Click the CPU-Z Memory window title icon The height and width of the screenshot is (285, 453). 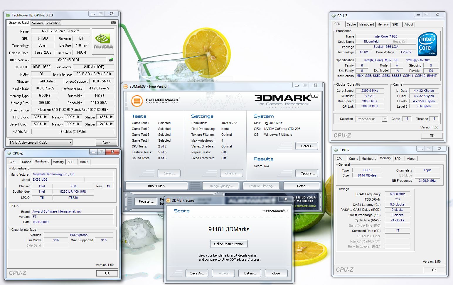coord(336,150)
